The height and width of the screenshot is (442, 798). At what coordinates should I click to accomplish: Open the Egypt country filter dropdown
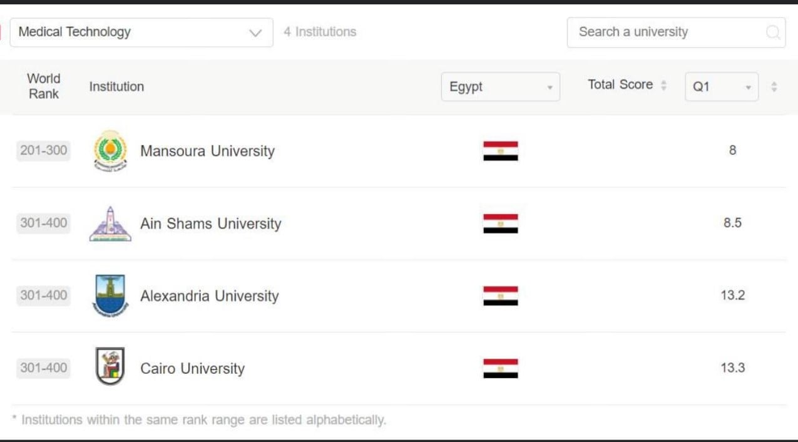click(500, 87)
